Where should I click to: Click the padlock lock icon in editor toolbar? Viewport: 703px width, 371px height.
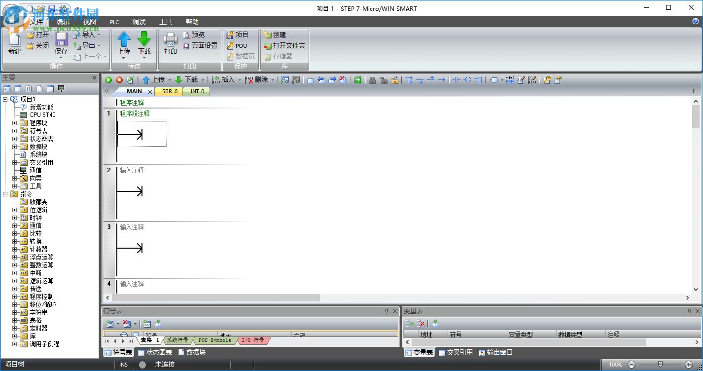[372, 80]
